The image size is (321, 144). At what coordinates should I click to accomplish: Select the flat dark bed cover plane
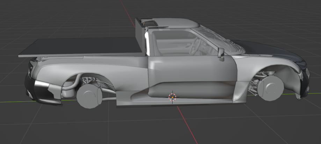coord(82,47)
